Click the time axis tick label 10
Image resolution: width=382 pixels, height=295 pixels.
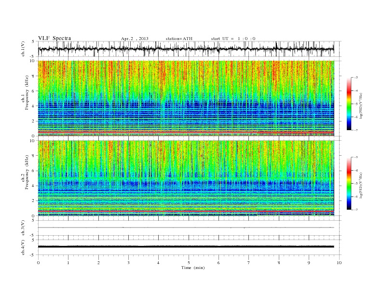pyautogui.click(x=339, y=263)
